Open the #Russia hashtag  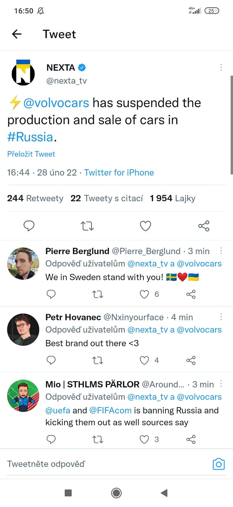30,137
